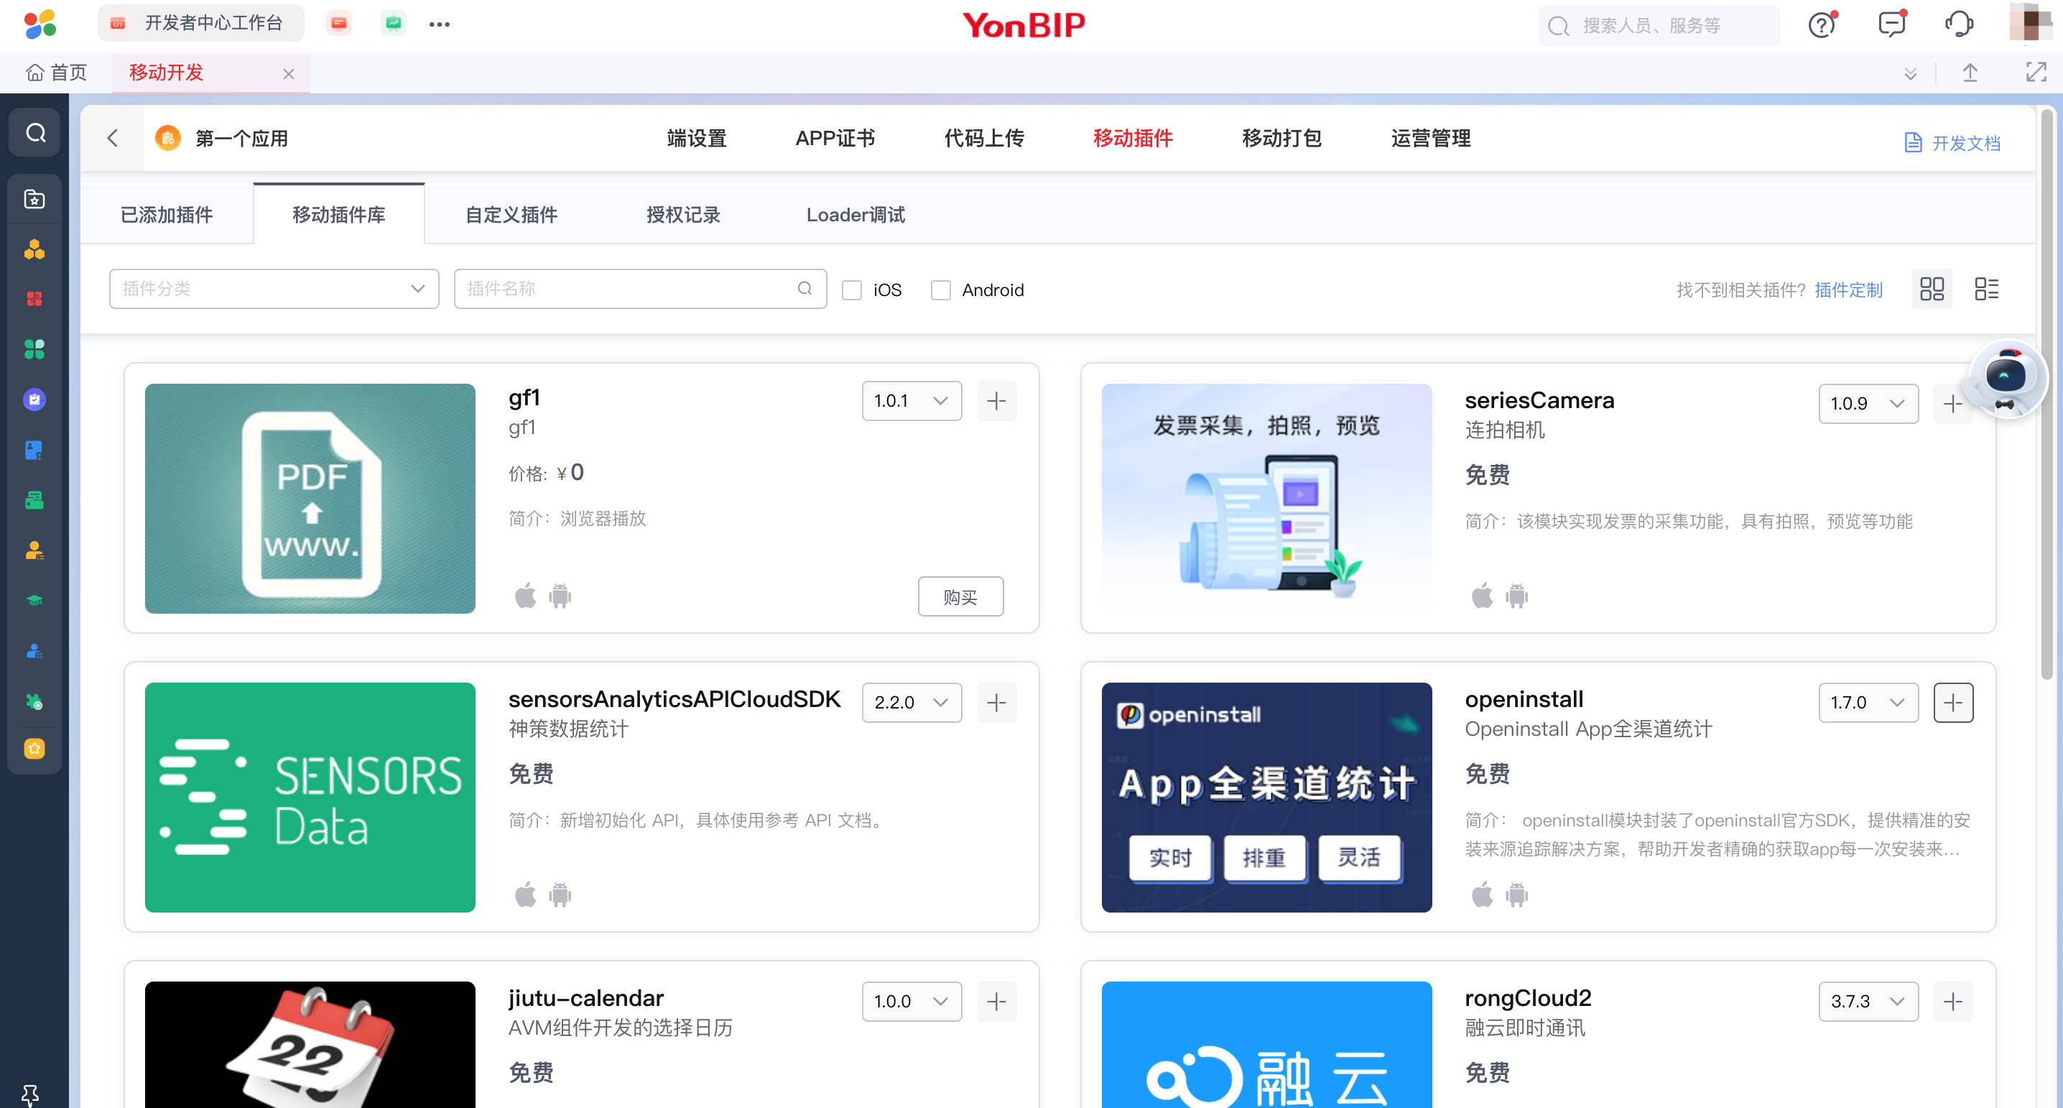Open the 插件定制 link
This screenshot has height=1108, width=2063.
[x=1848, y=290]
